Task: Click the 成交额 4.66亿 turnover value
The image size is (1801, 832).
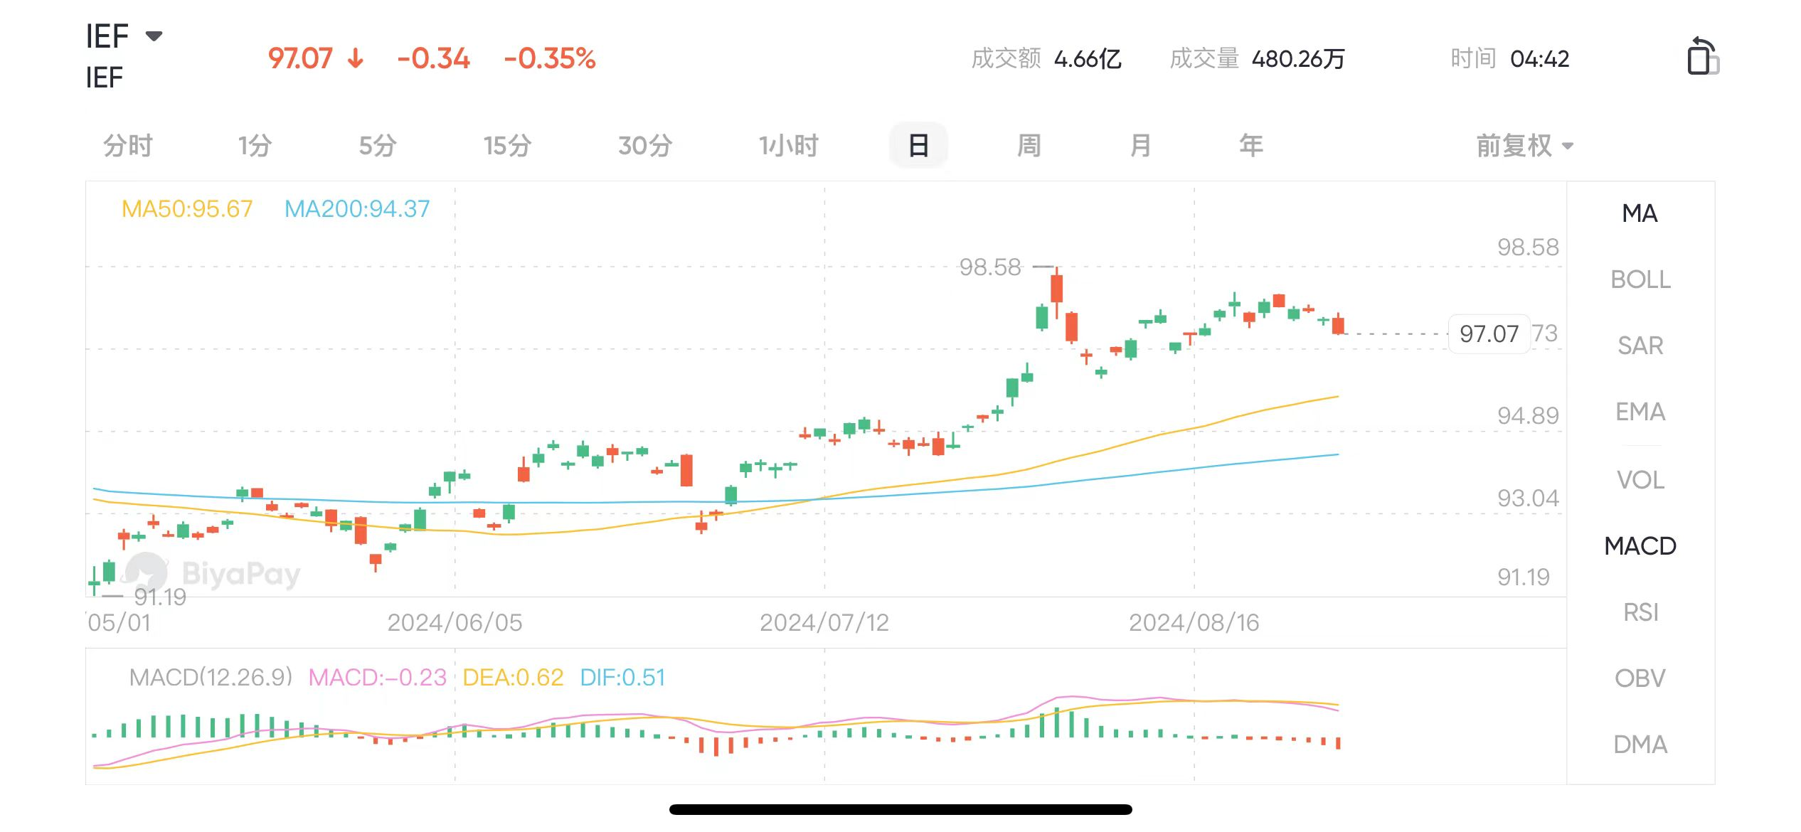Action: [x=1046, y=58]
